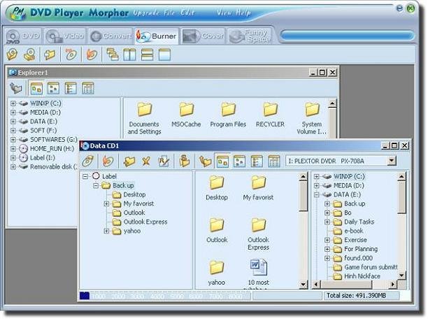Expand SOFTWARES (G:) in Explorer1 tree
Screen dimensions: 428x321
pos(13,139)
